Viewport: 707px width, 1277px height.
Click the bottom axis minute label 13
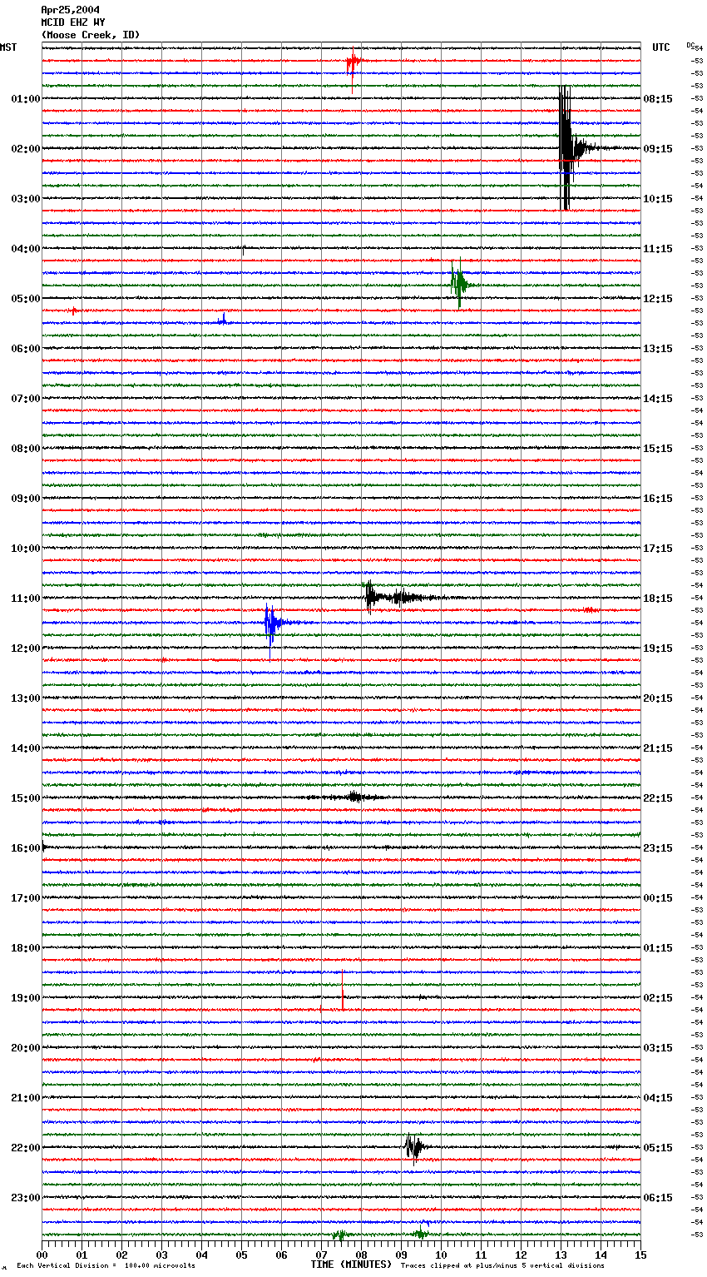coord(561,1255)
